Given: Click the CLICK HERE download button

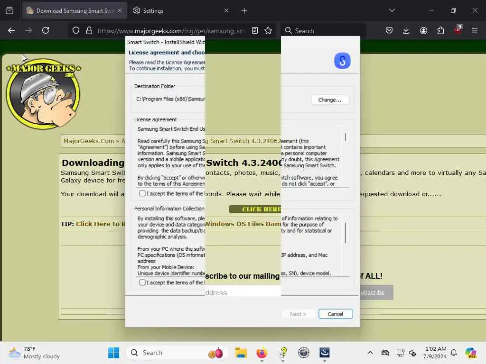Looking at the screenshot, I should [x=255, y=209].
